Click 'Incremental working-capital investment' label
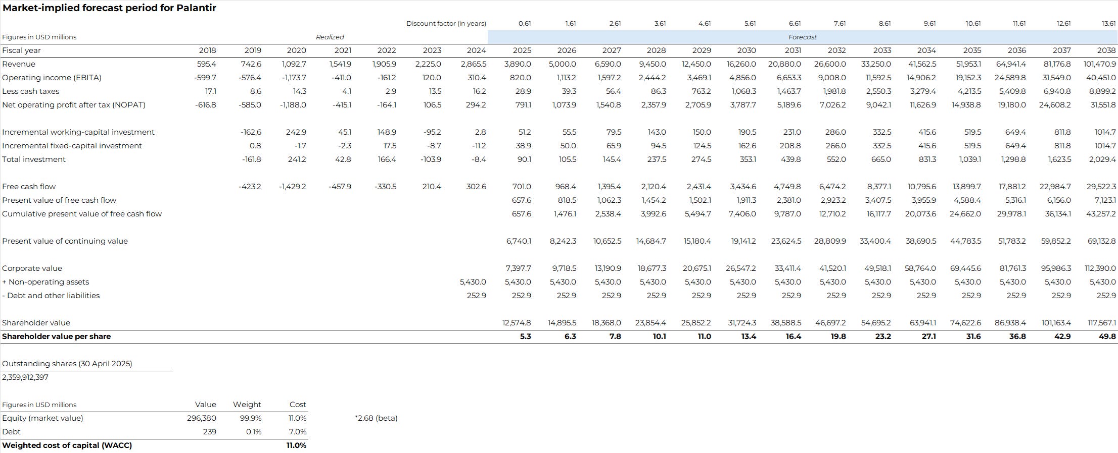This screenshot has height=453, width=1118. [x=78, y=132]
